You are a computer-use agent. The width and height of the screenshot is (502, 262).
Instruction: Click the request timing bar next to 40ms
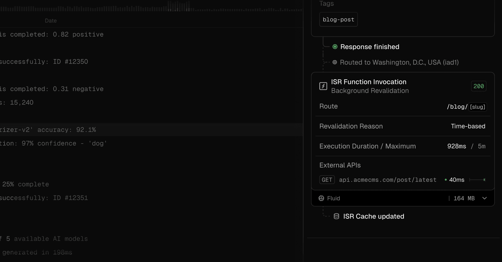477,180
